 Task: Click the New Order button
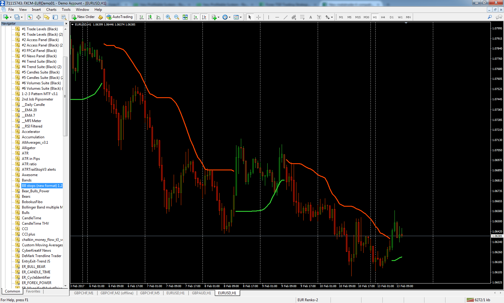pos(83,17)
